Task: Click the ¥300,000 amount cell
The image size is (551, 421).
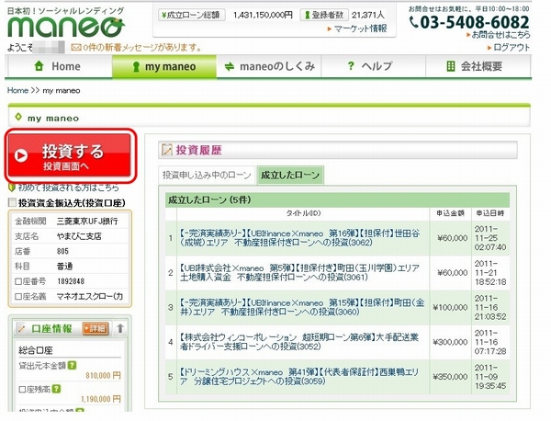Action: [450, 342]
